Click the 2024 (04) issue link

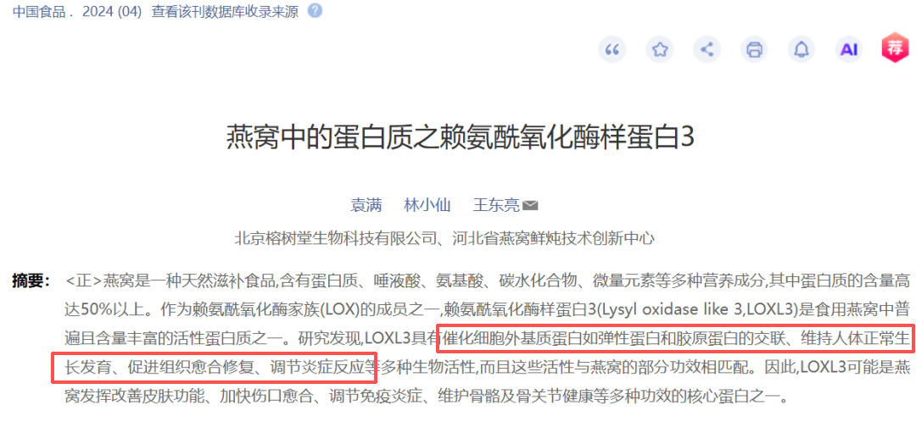(112, 12)
